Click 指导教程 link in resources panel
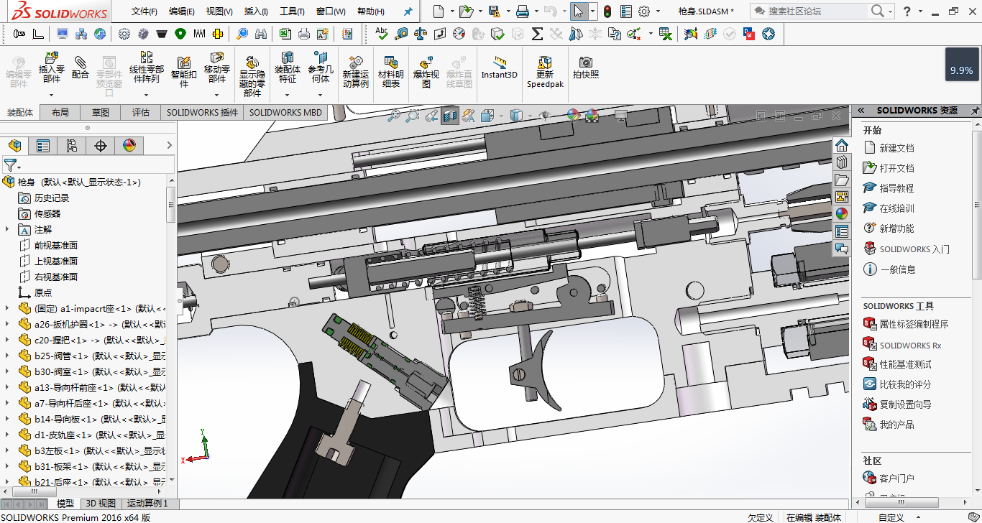Image resolution: width=982 pixels, height=523 pixels. coord(896,188)
